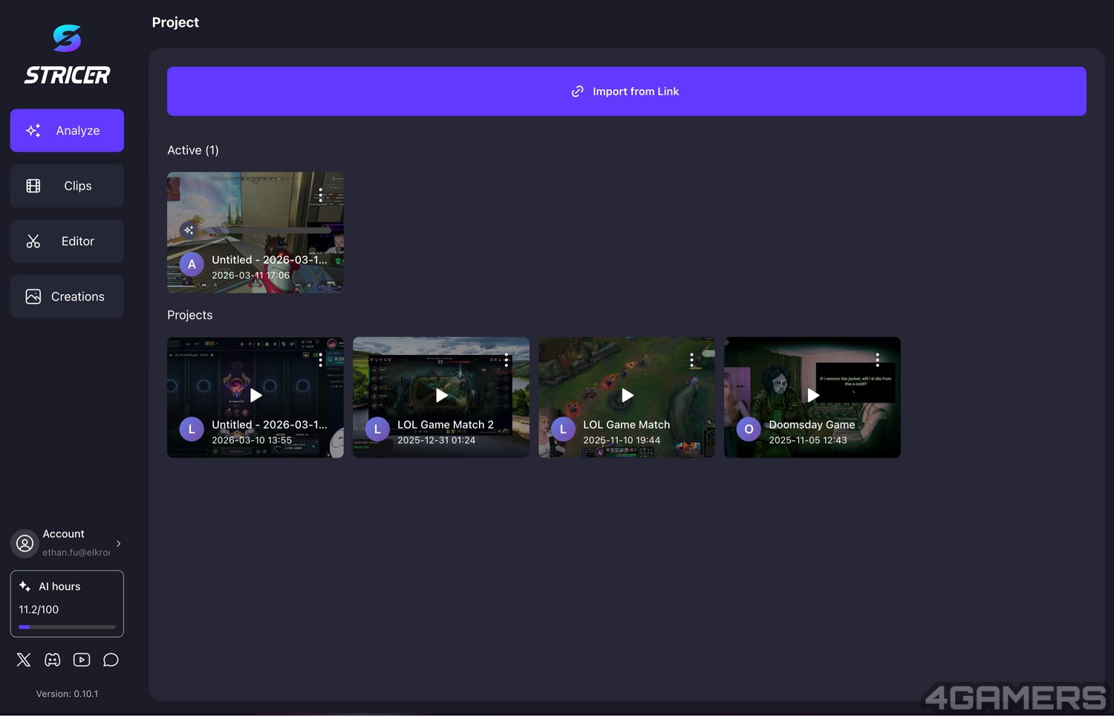Switch to the Analyze tab

click(67, 131)
